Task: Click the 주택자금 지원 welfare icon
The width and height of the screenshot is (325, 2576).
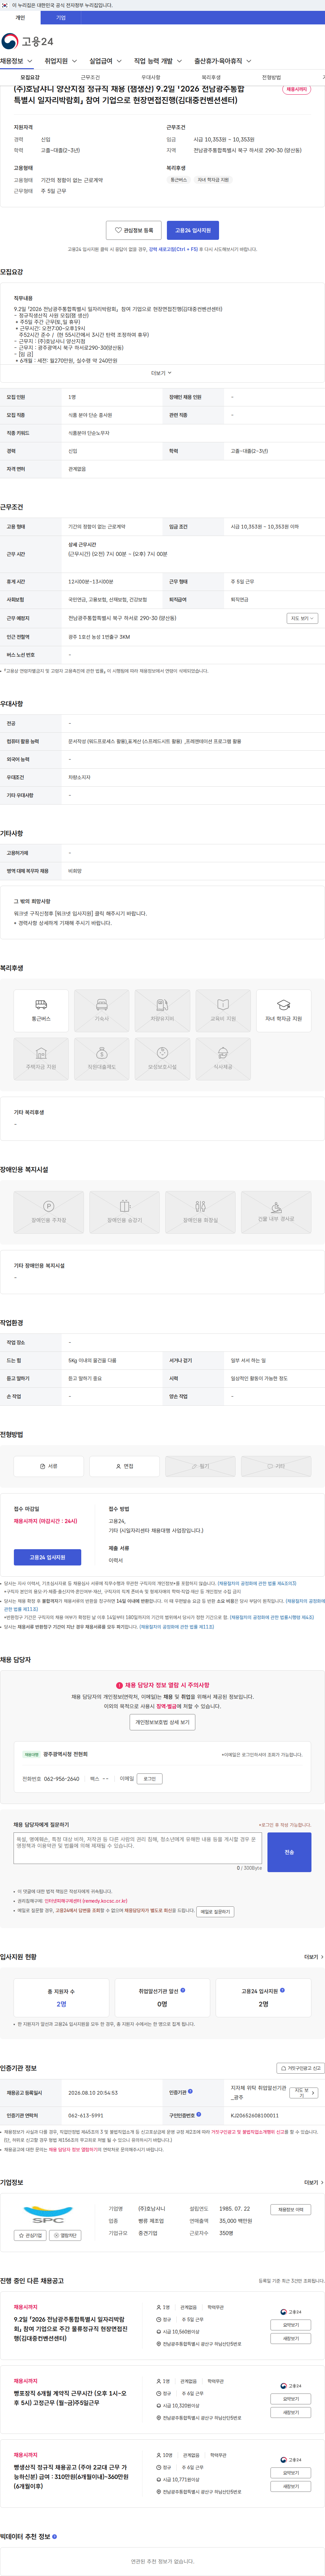Action: (41, 1059)
